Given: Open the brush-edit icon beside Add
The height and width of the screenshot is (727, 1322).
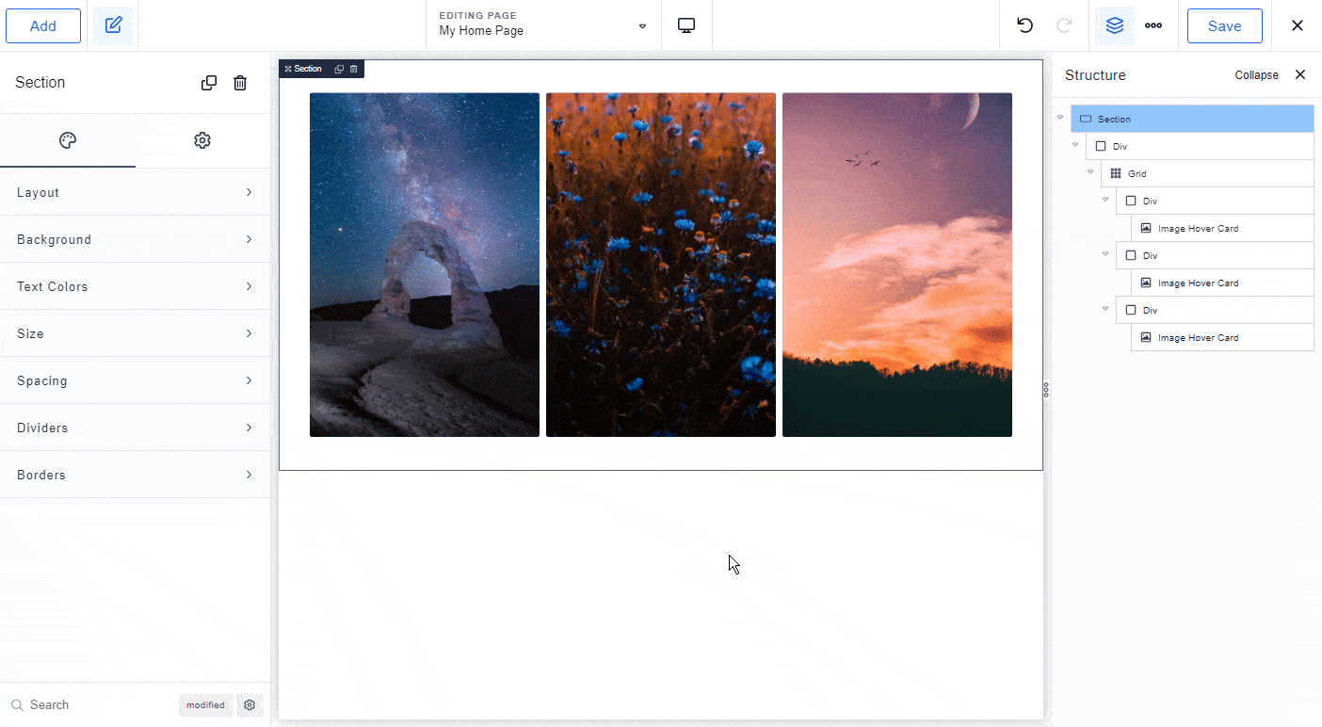Looking at the screenshot, I should pyautogui.click(x=113, y=25).
